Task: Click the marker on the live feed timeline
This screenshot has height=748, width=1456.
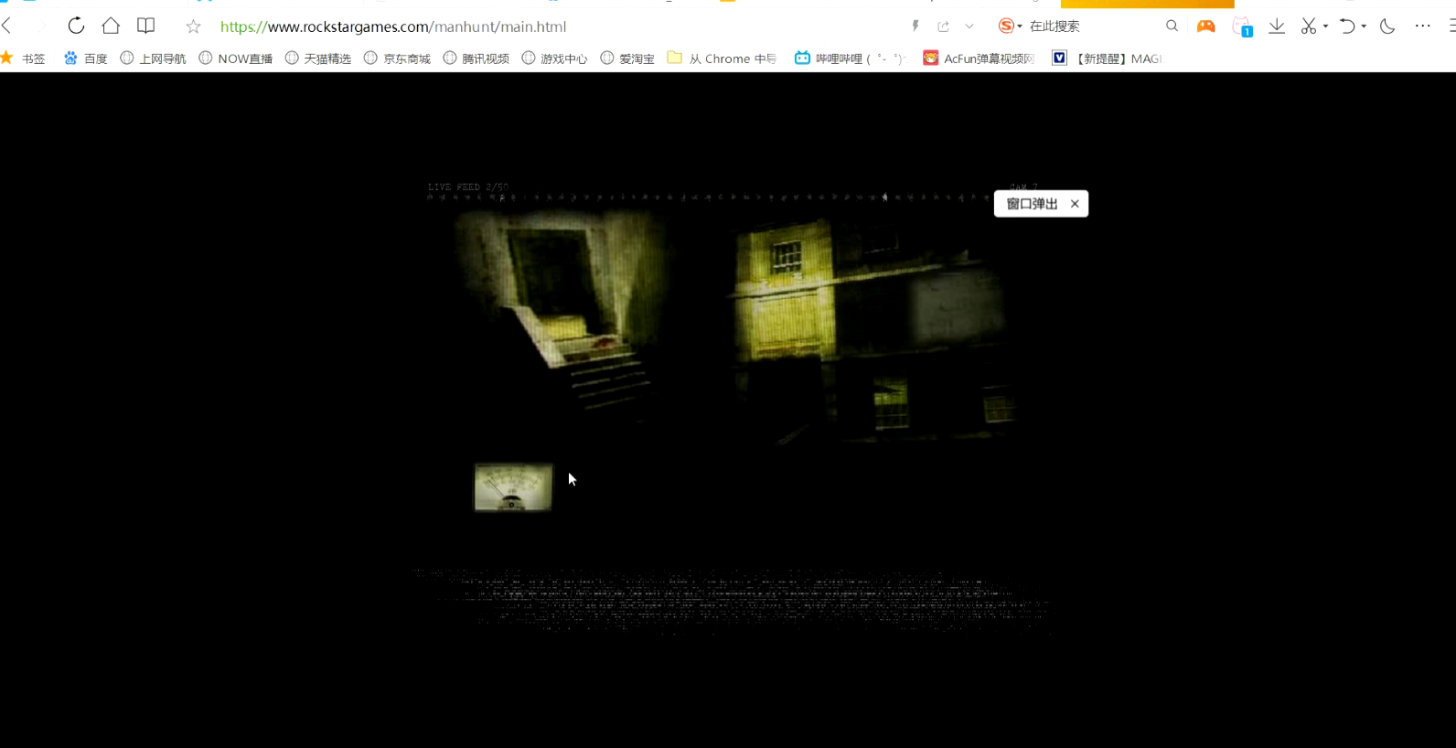Action: pyautogui.click(x=884, y=197)
